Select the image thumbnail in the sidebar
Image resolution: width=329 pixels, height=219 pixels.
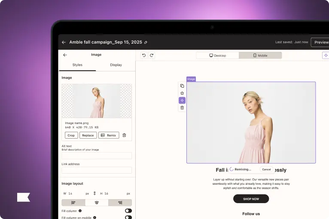[97, 101]
